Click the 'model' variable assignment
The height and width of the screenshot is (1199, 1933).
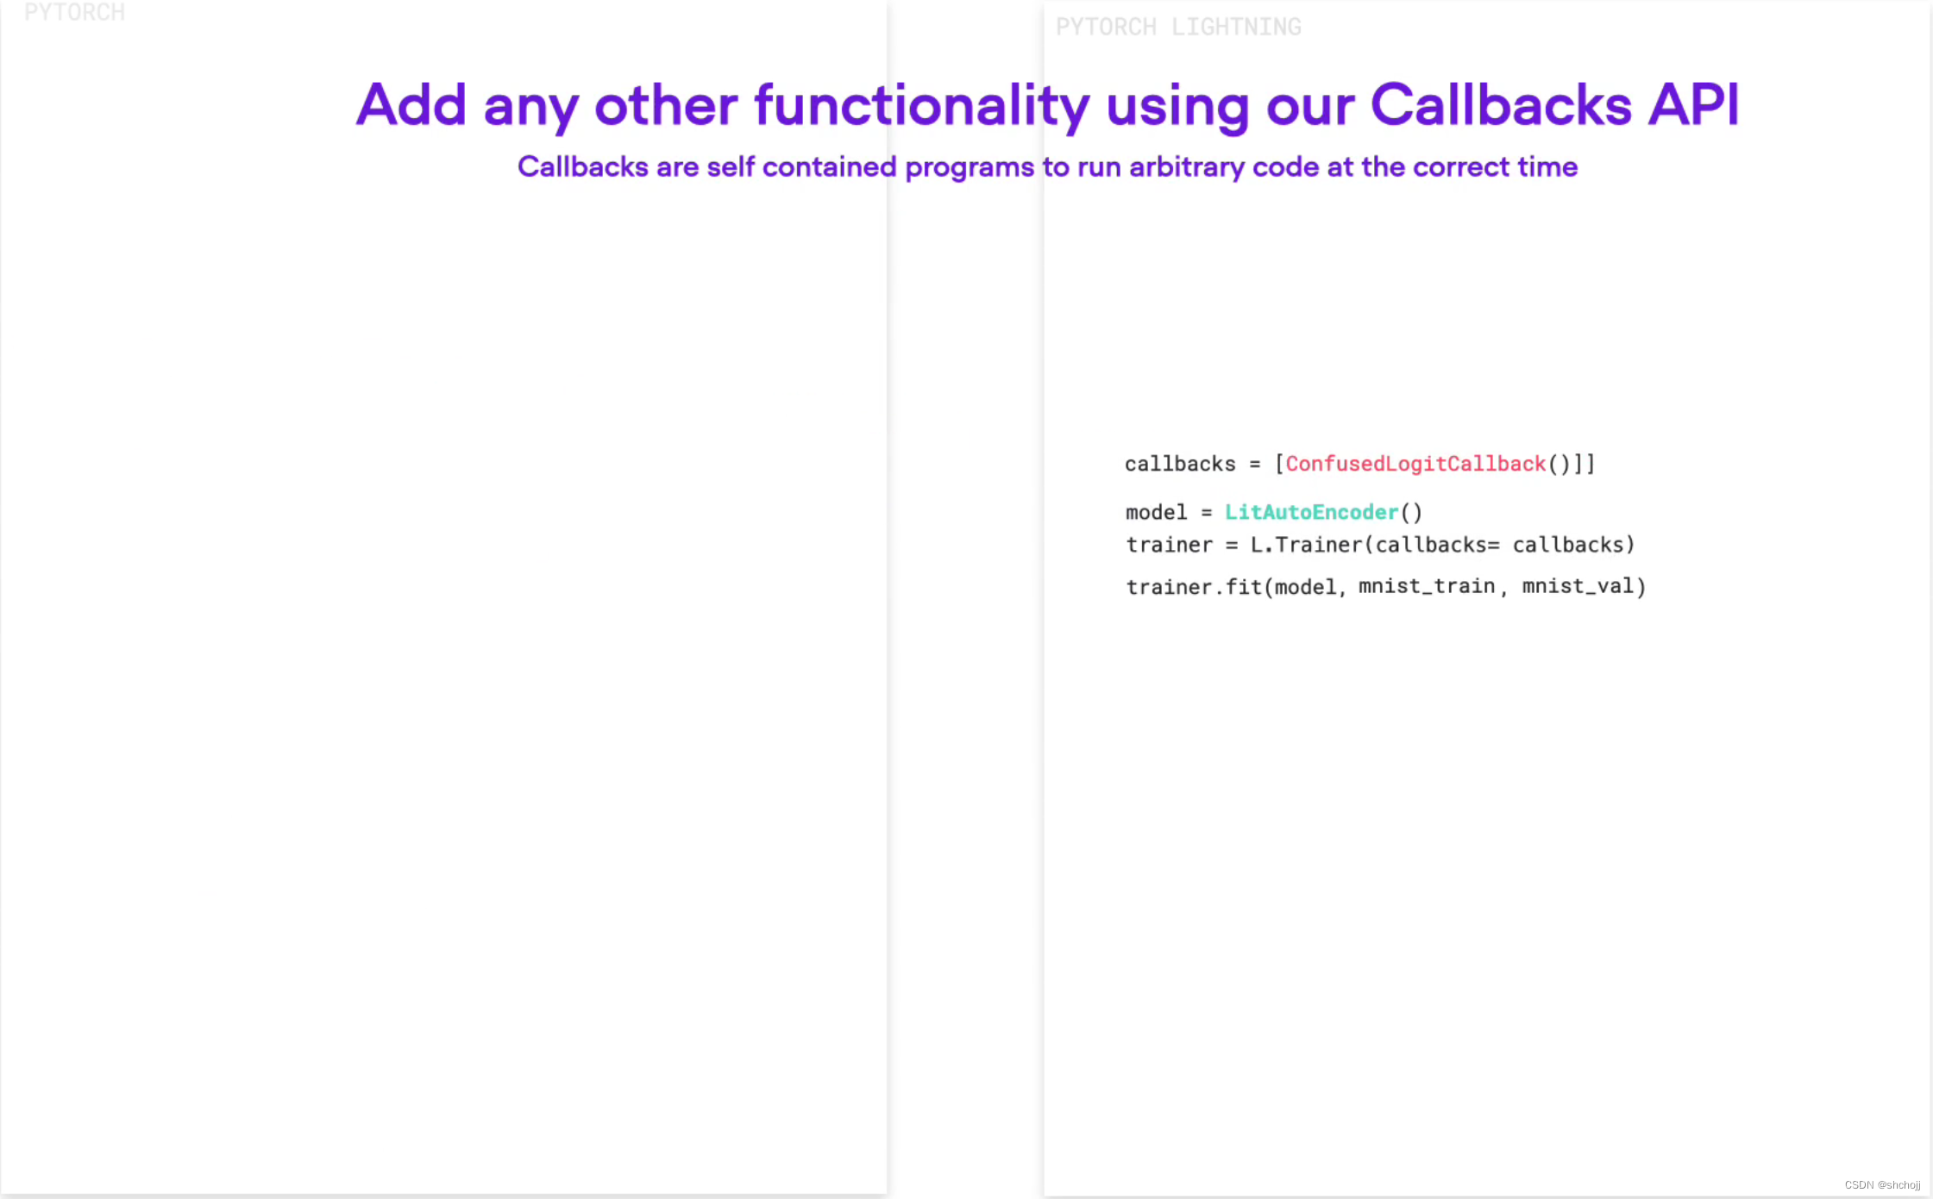tap(1156, 512)
